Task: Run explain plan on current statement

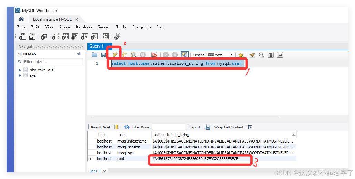Action: point(134,55)
